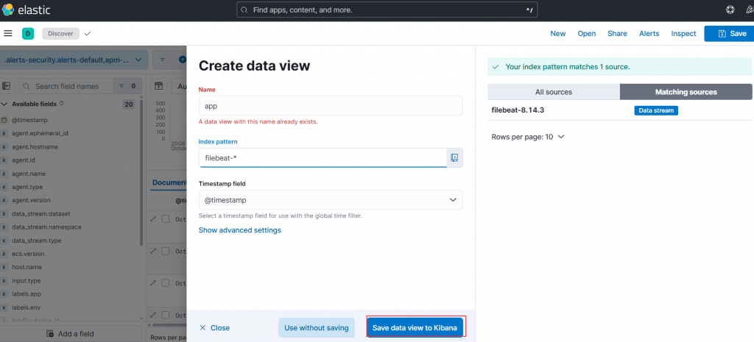Click expand icon on second document row
Screen dimensions: 754x342
[153, 252]
